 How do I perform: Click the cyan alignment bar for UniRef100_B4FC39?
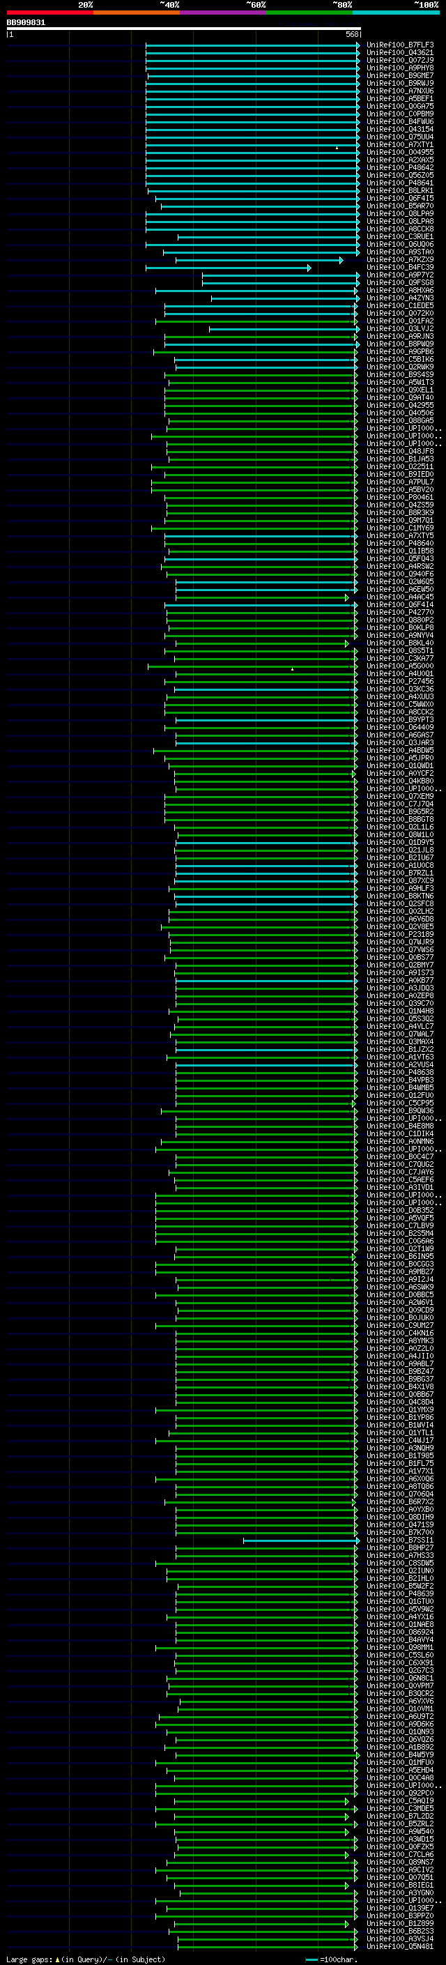pos(228,268)
